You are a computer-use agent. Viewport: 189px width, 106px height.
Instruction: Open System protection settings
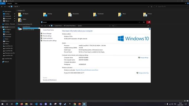48,38
